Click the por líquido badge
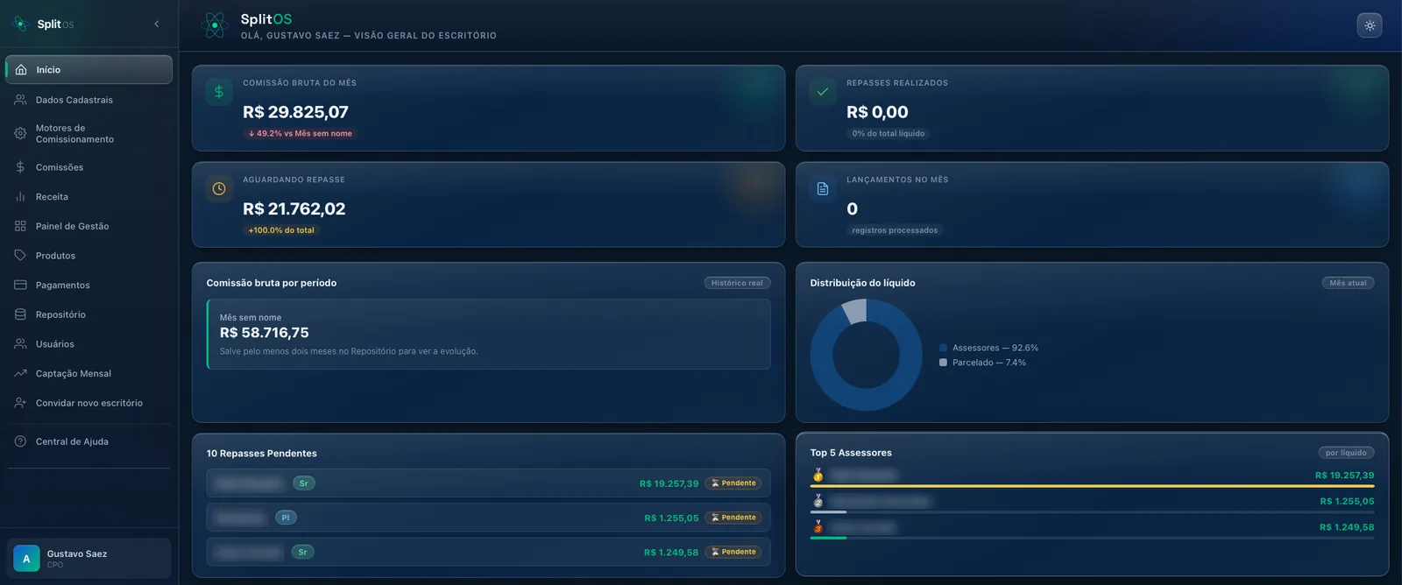 pos(1346,453)
